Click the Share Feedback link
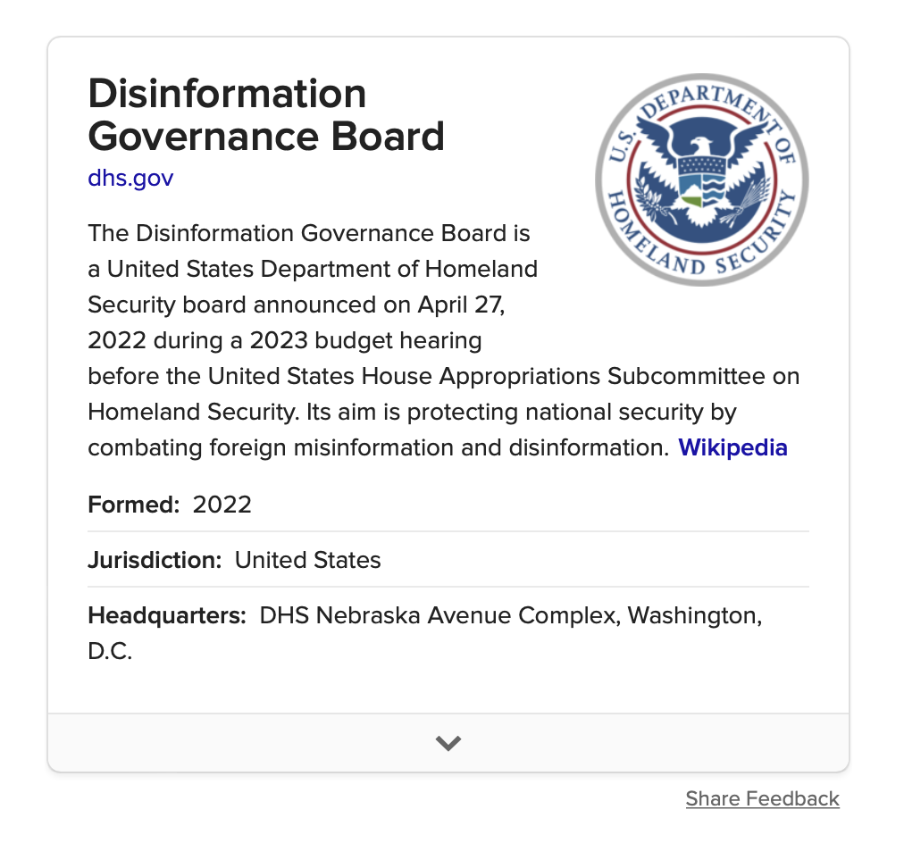 [x=762, y=798]
